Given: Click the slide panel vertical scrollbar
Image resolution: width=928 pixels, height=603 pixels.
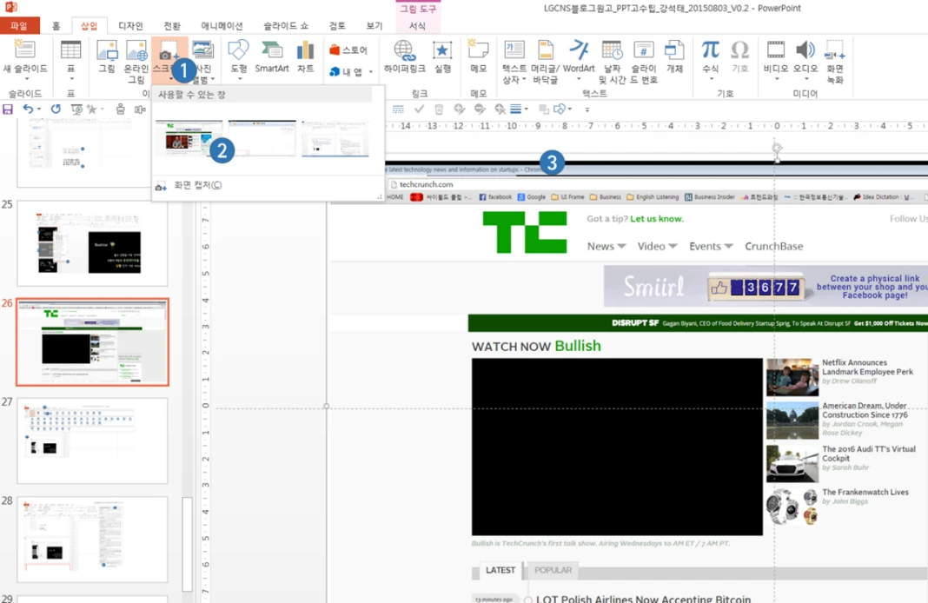Looking at the screenshot, I should [187, 544].
